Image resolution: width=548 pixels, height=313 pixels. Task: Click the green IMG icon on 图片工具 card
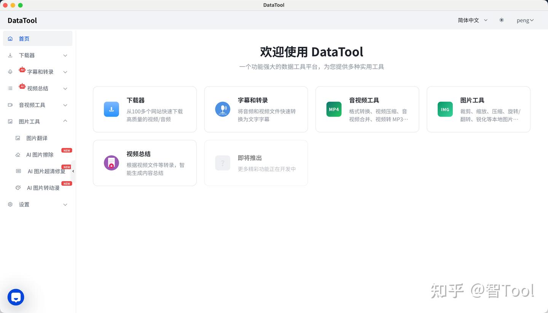tap(445, 109)
